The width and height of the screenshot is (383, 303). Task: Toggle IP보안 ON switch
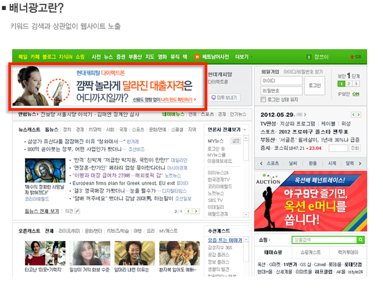356,94
